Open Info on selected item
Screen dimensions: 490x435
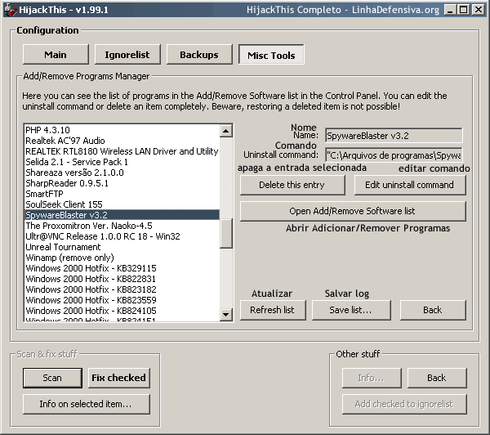(85, 404)
